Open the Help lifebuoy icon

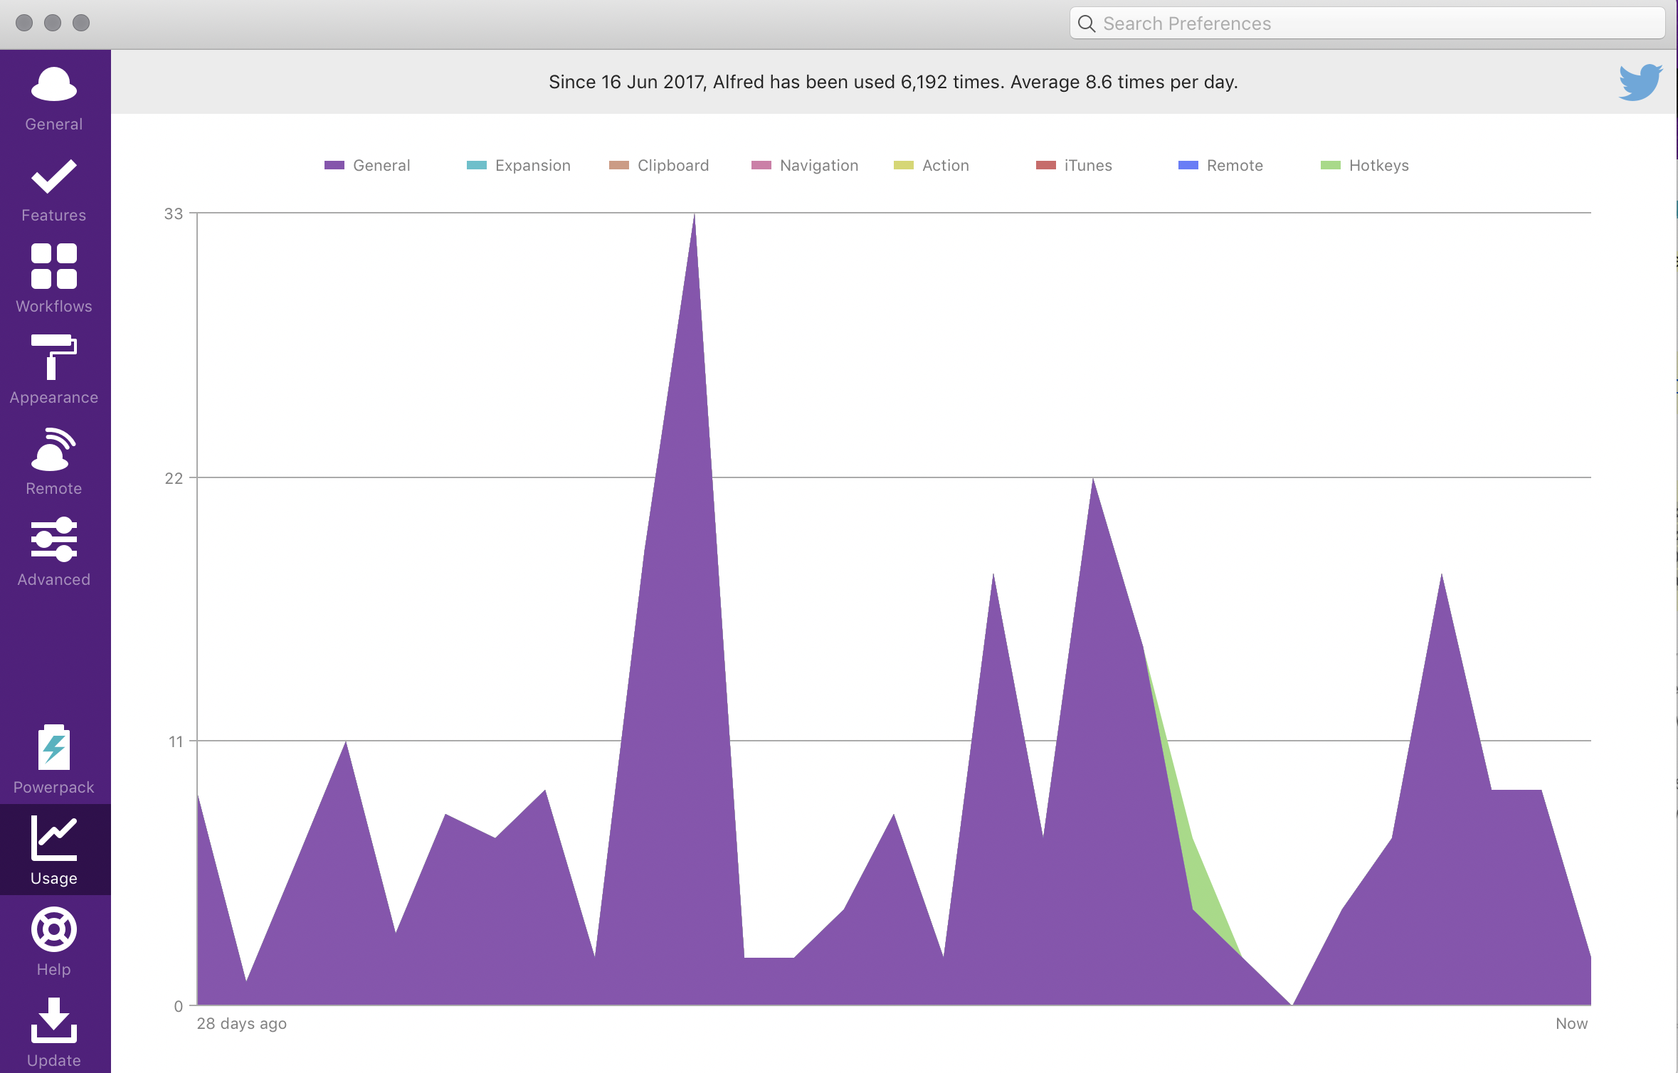pos(54,929)
